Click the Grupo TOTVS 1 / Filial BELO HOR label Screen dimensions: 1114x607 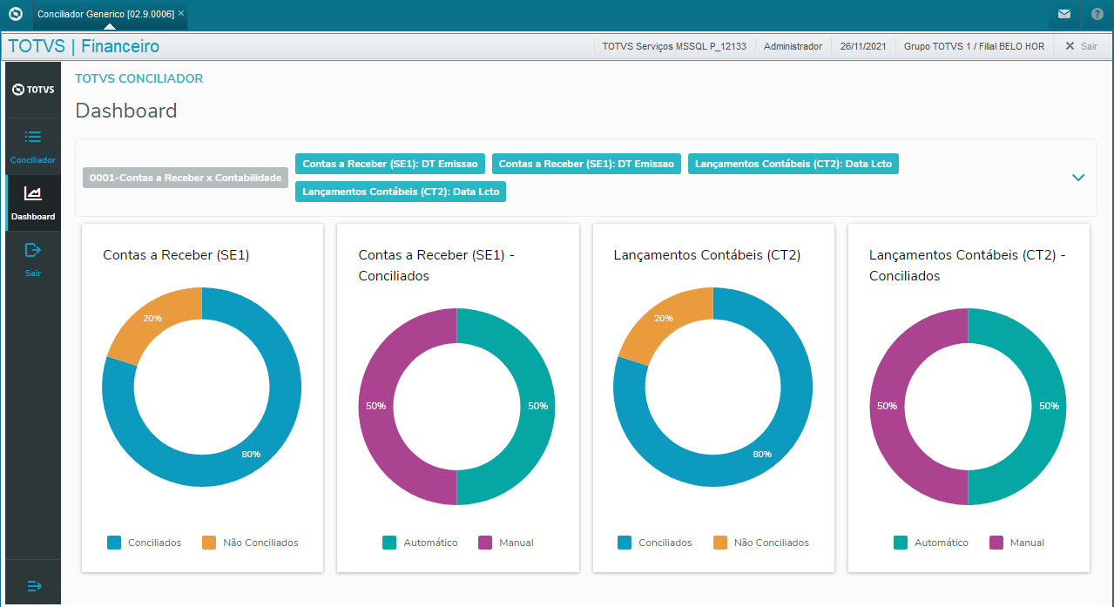(x=974, y=46)
